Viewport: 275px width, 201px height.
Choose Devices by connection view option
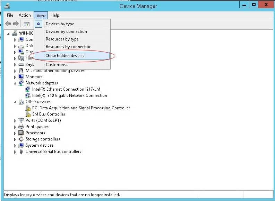(x=66, y=31)
